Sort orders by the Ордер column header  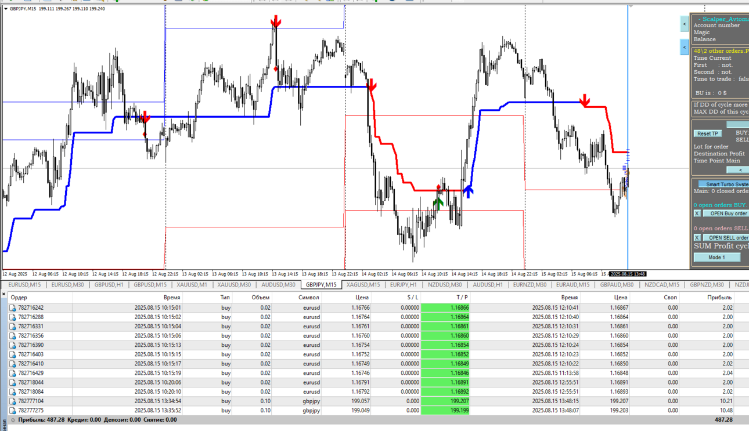pos(39,298)
